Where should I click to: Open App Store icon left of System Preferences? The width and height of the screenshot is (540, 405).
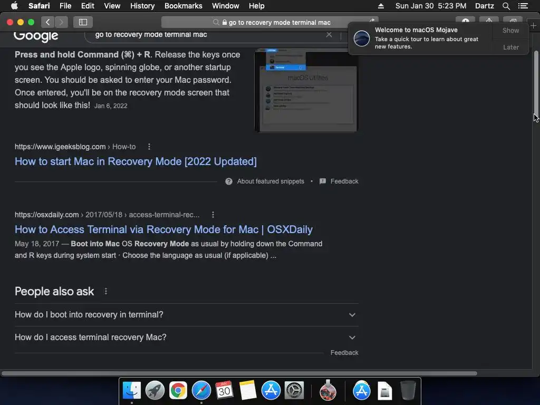pos(271,391)
